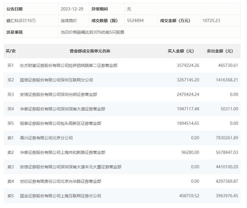Select sell amount 3963976.45
Screen dimensions: 247x208
pyautogui.click(x=227, y=196)
